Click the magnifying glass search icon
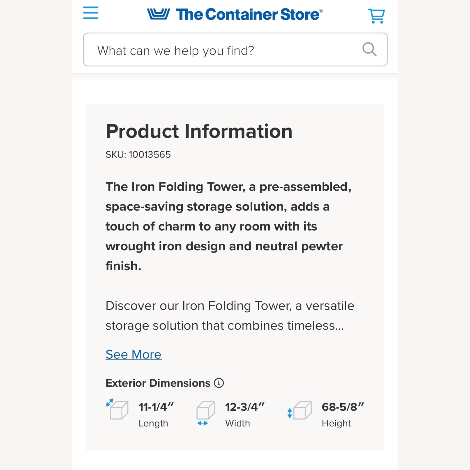Viewport: 470px width, 470px height. click(370, 50)
